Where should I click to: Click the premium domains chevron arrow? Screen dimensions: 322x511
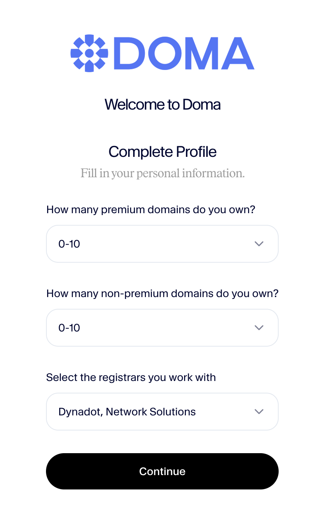pyautogui.click(x=259, y=244)
